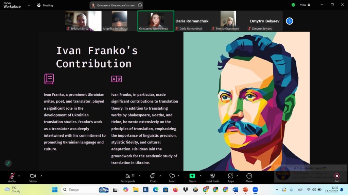This screenshot has height=195, width=348.
Task: Expand share options arrow beside Share
Action: tap(201, 176)
